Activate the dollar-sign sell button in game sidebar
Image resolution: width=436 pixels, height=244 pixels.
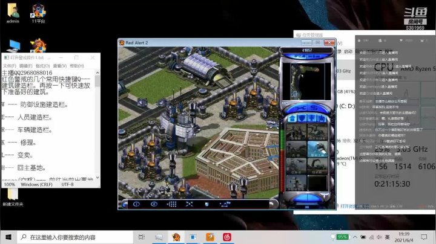pyautogui.click(x=314, y=108)
